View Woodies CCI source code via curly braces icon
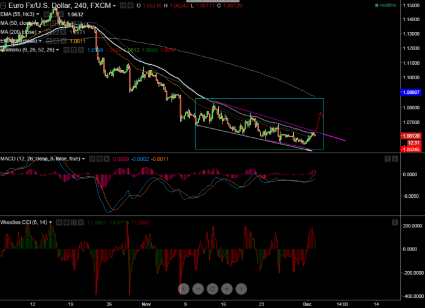This screenshot has width=425, height=308. 74,223
